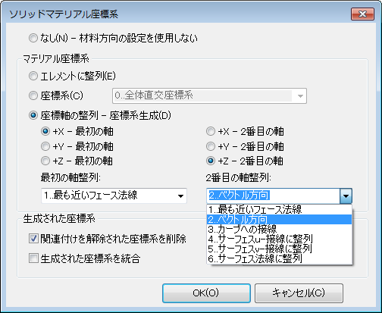
Task: Choose エレメントに整列(E) option
Action: [33, 76]
